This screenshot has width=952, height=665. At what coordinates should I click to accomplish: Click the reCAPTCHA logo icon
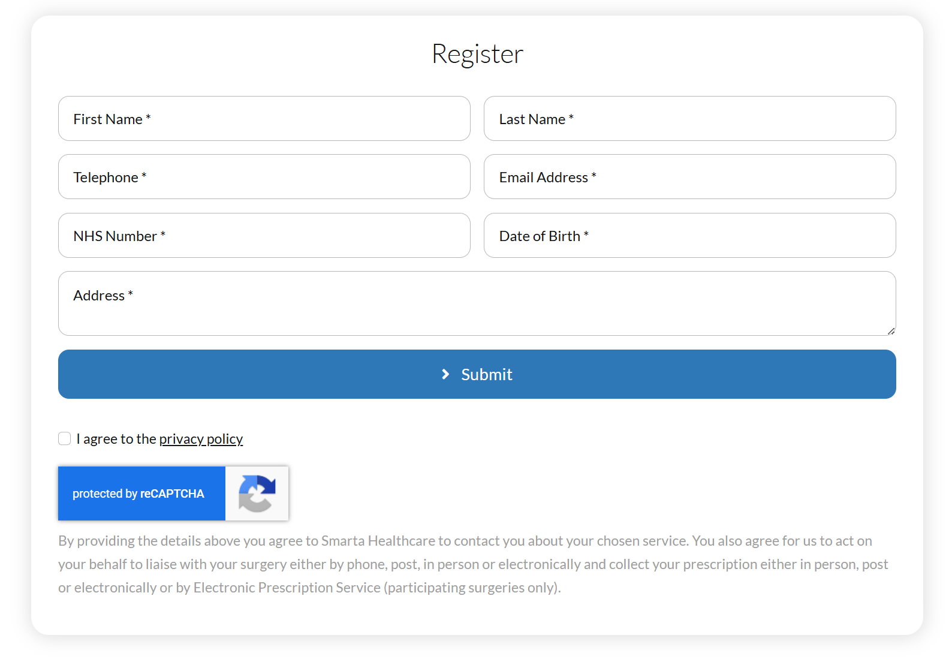(x=257, y=494)
